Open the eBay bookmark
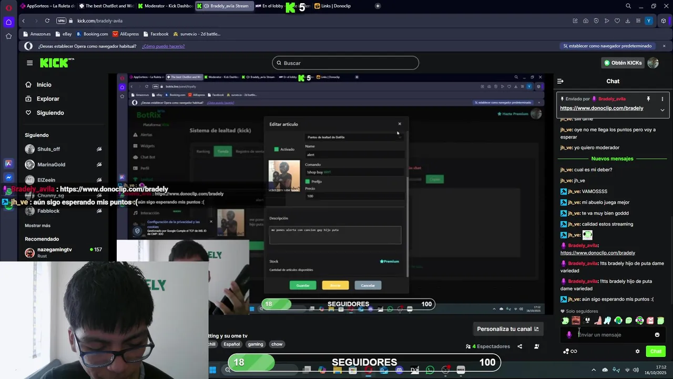The image size is (673, 379). 63,34
